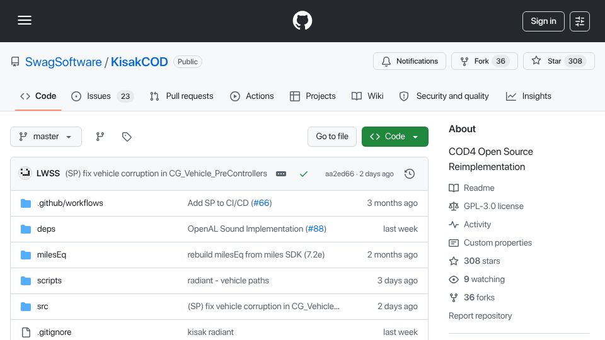Switch to the Issues tab

pyautogui.click(x=103, y=96)
